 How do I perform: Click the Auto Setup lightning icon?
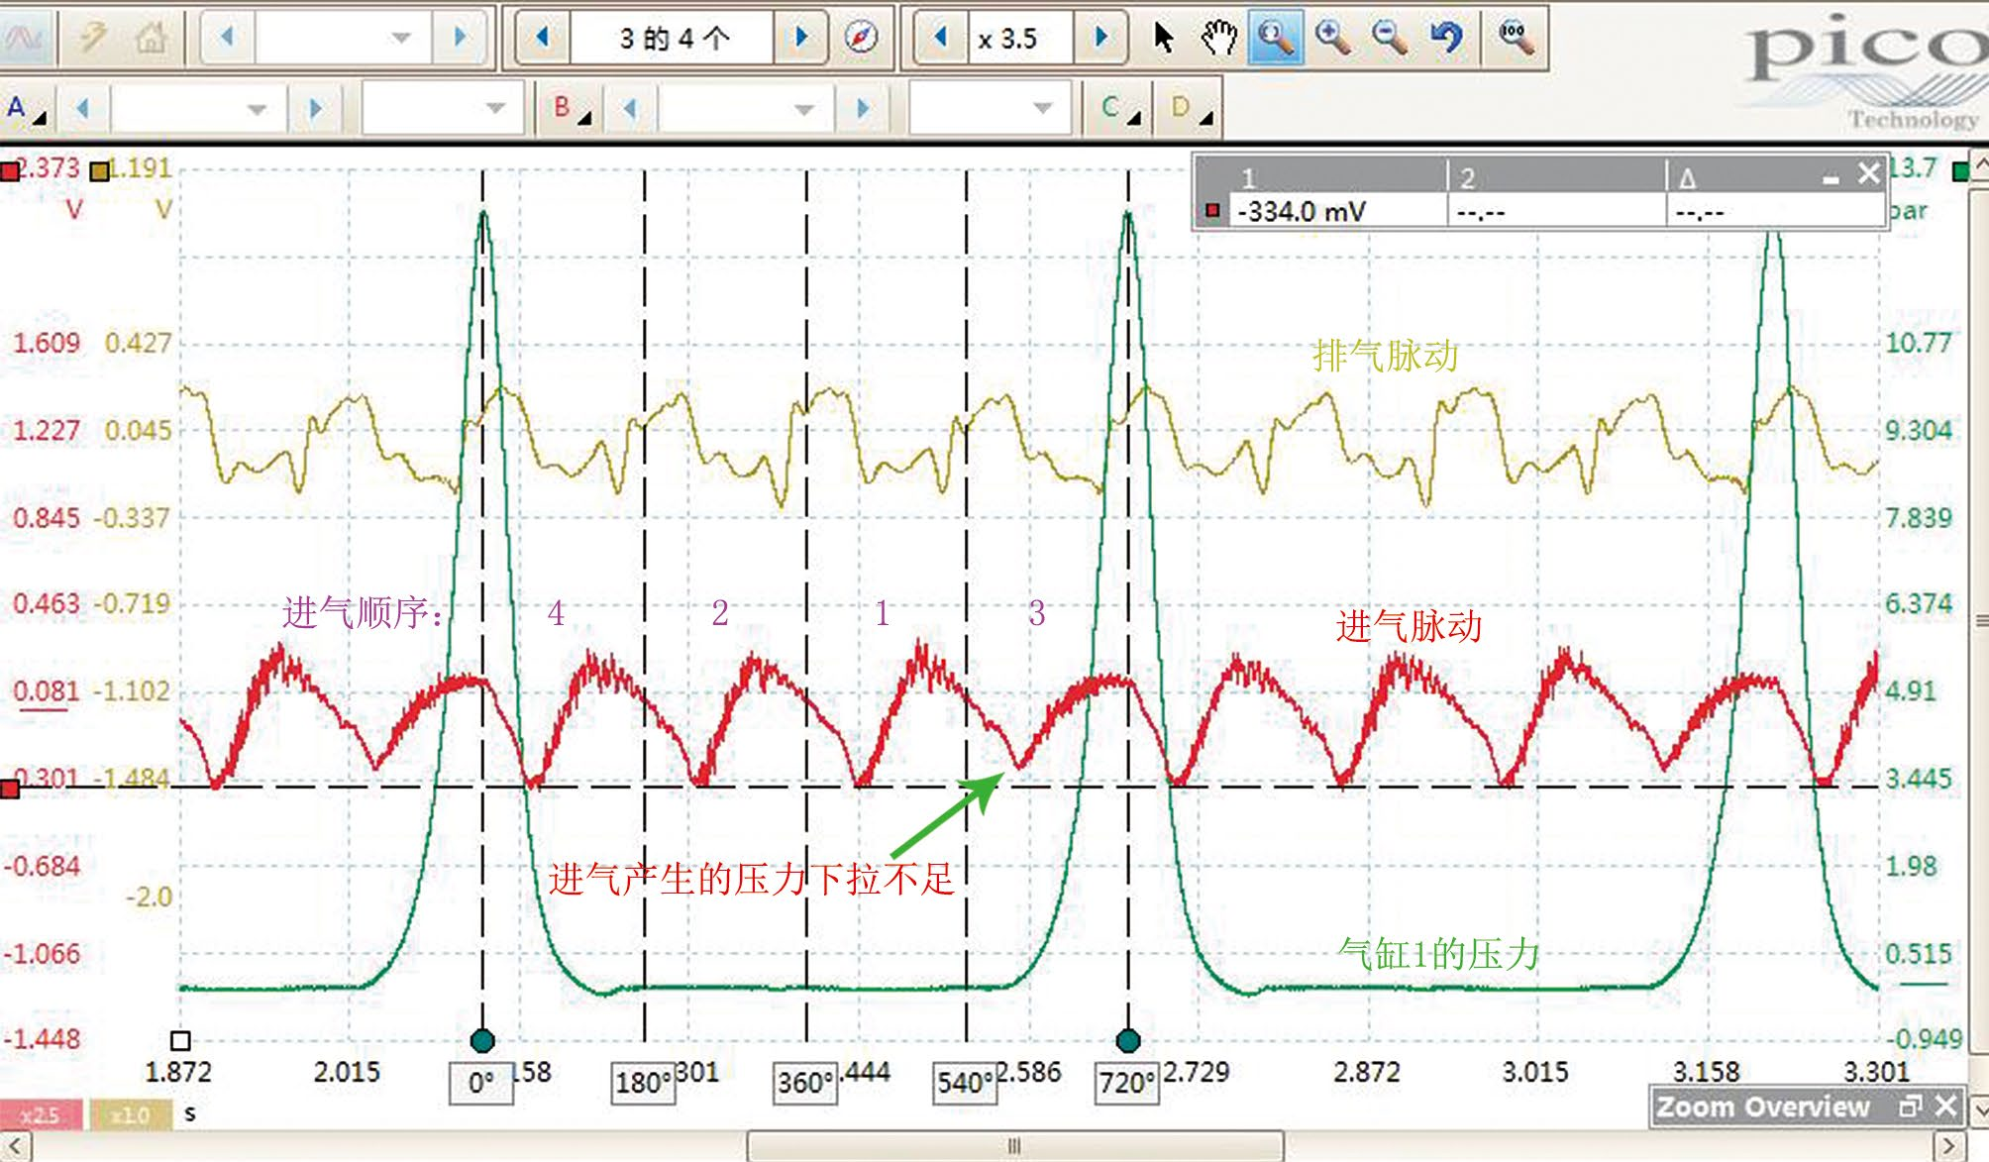tap(95, 38)
